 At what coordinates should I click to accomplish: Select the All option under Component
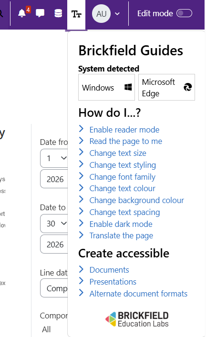coord(46,329)
